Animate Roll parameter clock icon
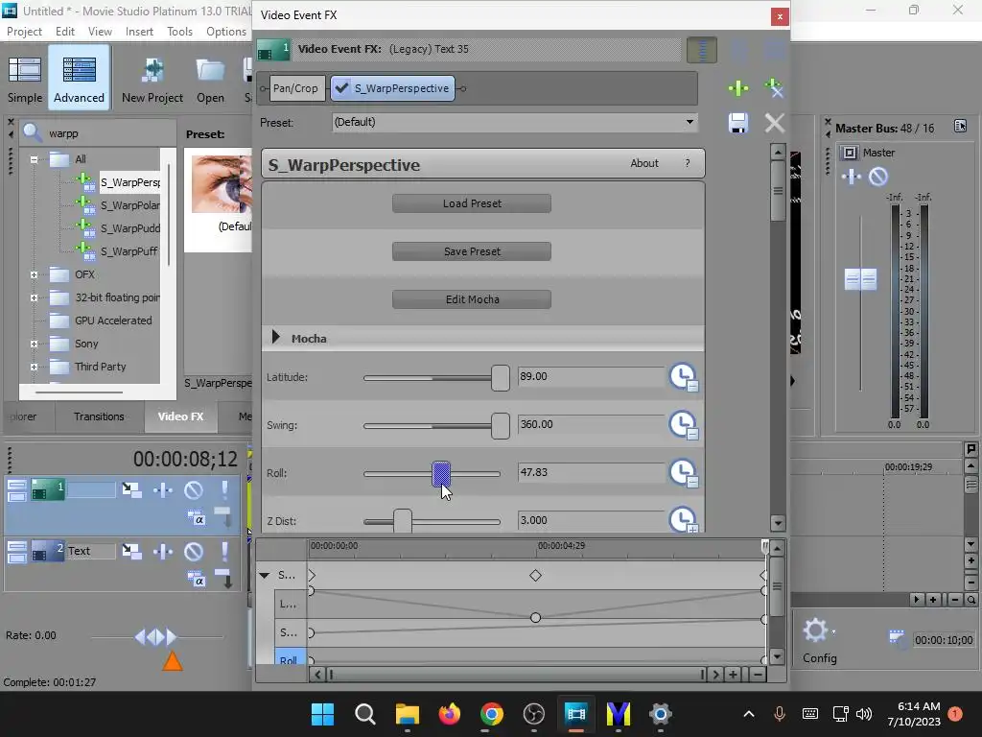Viewport: 982px width, 737px height. (x=684, y=473)
